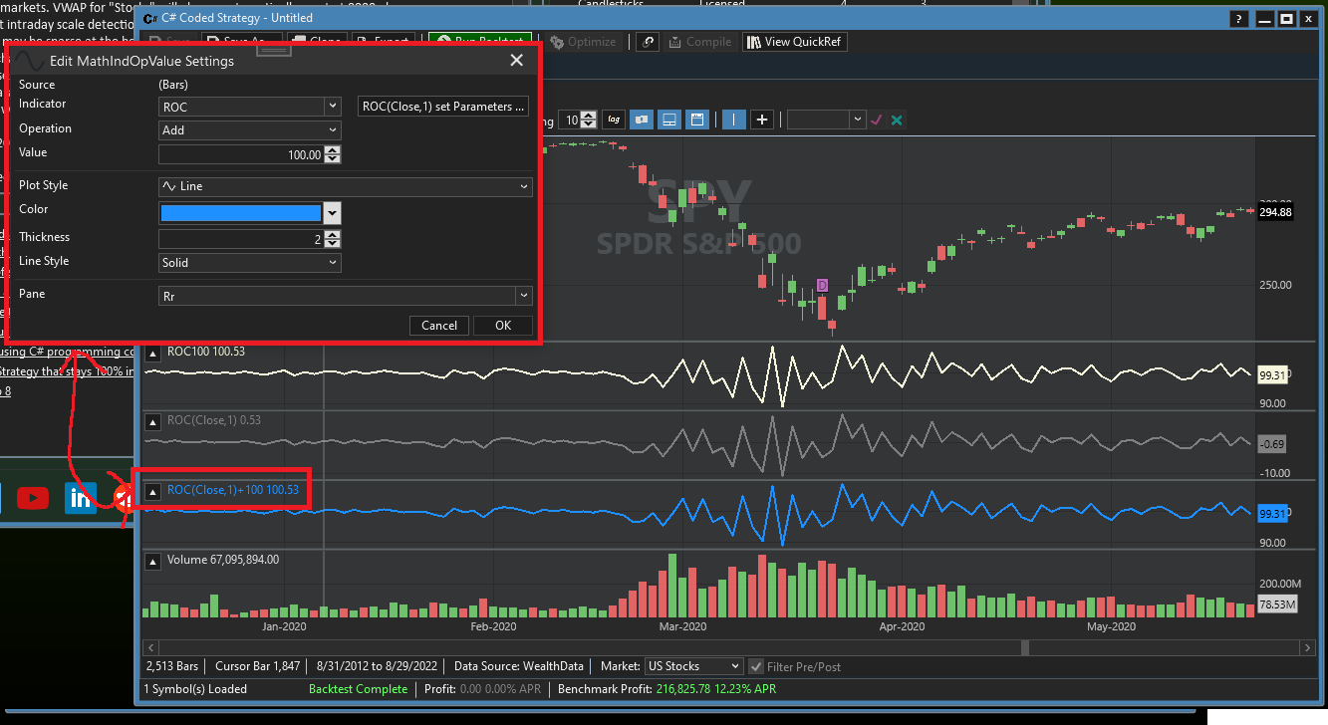Open the help question mark button
Image resolution: width=1328 pixels, height=725 pixels.
coord(1238,19)
